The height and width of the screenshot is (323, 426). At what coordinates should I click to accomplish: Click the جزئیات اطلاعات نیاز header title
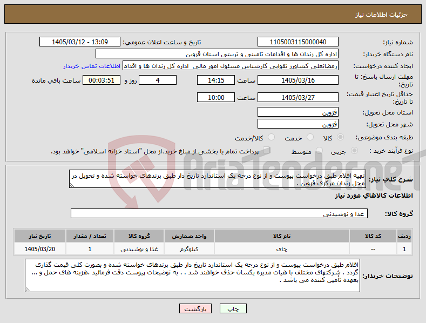(x=381, y=15)
